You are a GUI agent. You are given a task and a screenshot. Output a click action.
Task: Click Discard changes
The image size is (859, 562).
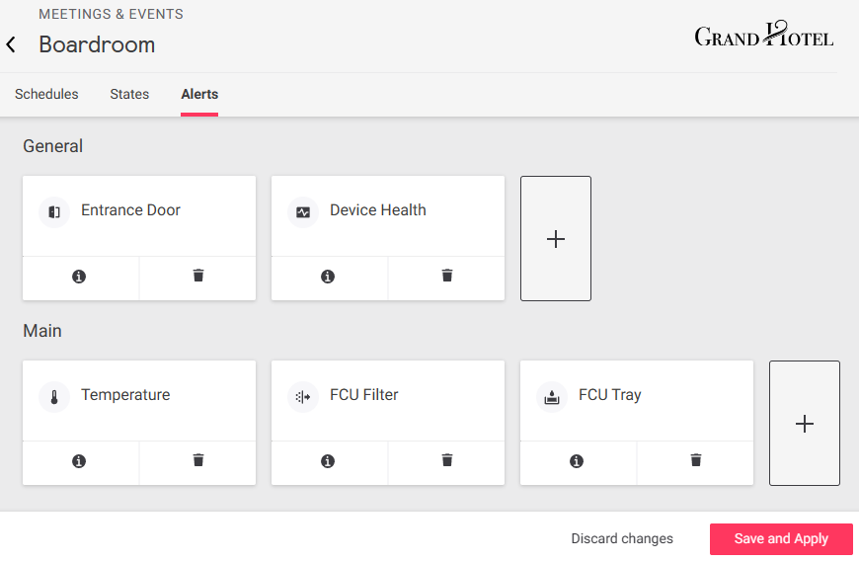(622, 539)
